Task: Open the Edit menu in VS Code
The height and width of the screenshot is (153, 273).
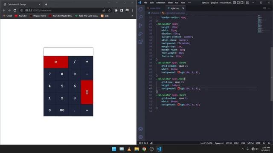Action: 152,3
